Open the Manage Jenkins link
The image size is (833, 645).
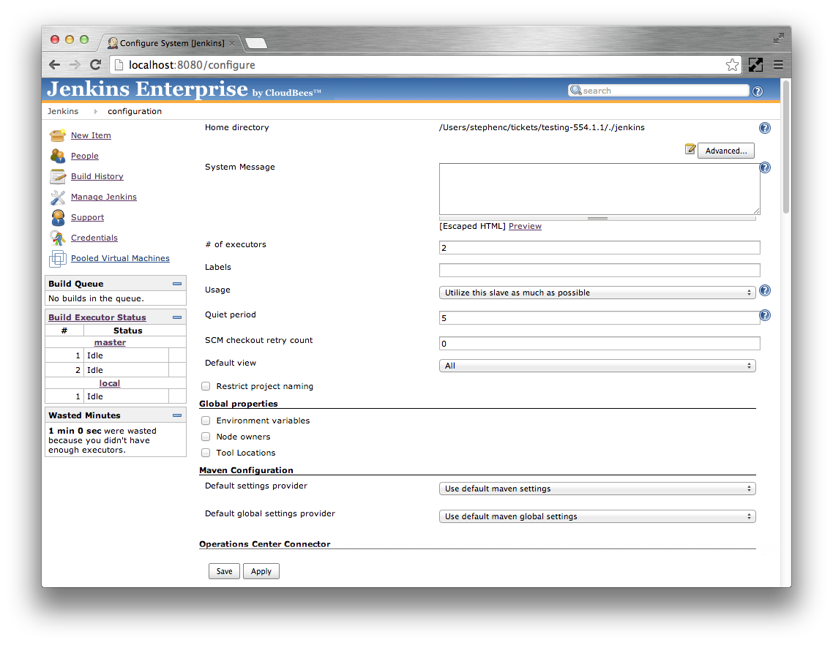(x=104, y=197)
